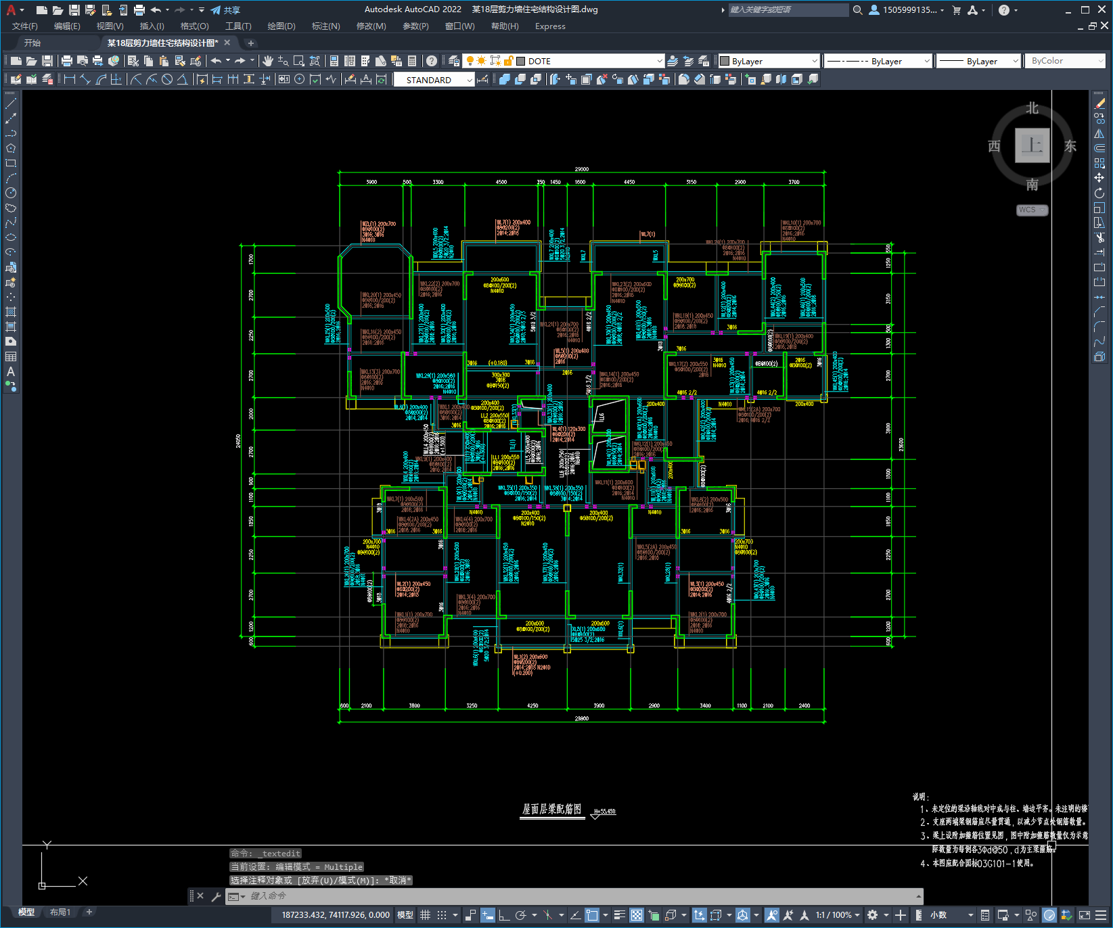Toggle object snap in status bar
This screenshot has height=928, width=1113.
click(x=592, y=915)
